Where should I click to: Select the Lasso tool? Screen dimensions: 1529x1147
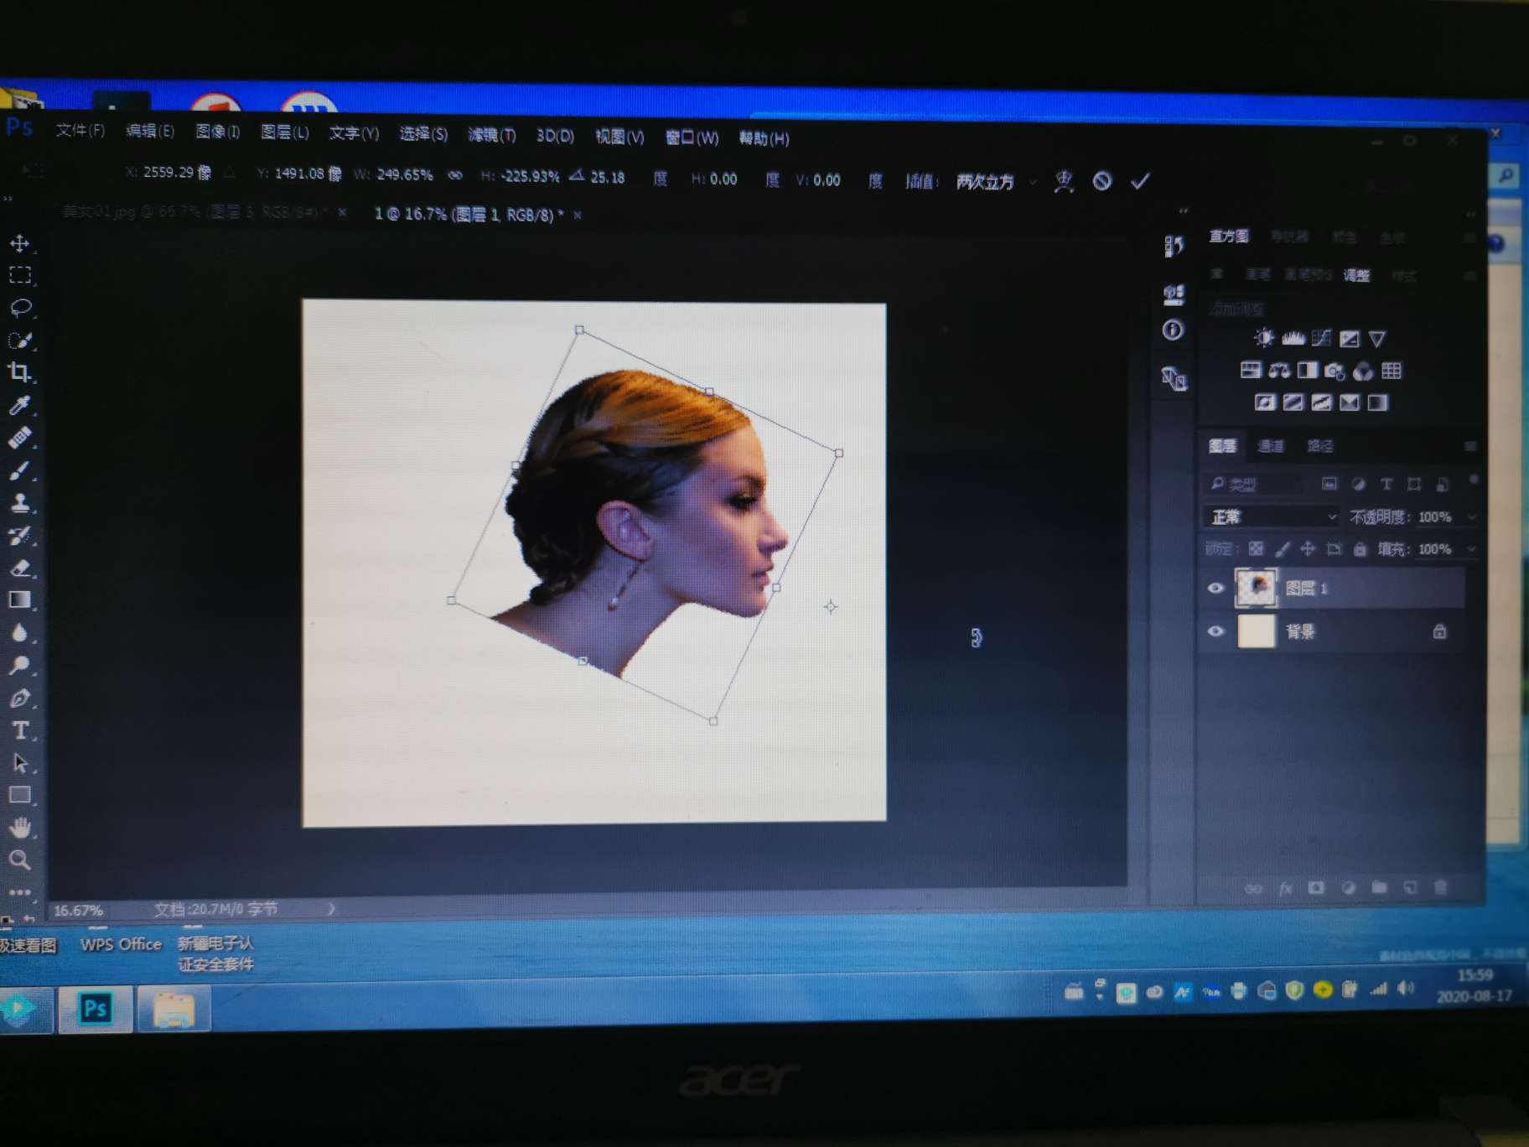20,308
